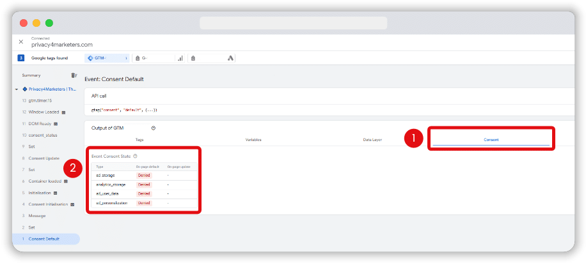This screenshot has width=586, height=263.
Task: Close the debug session with X icon
Action: pyautogui.click(x=21, y=41)
